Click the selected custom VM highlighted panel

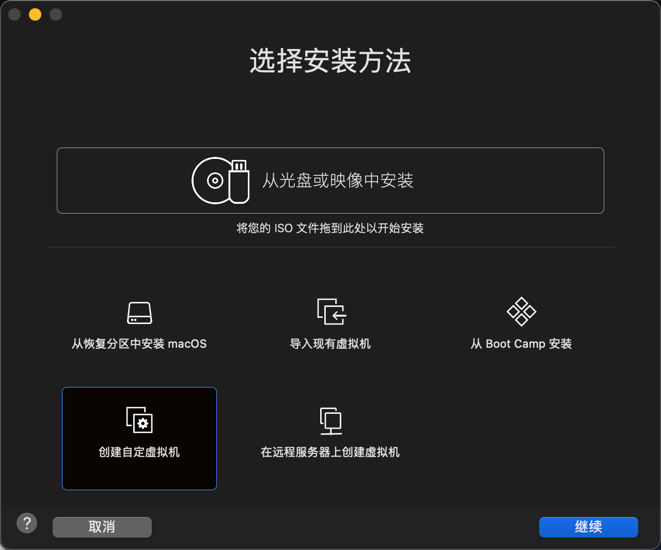(x=139, y=439)
